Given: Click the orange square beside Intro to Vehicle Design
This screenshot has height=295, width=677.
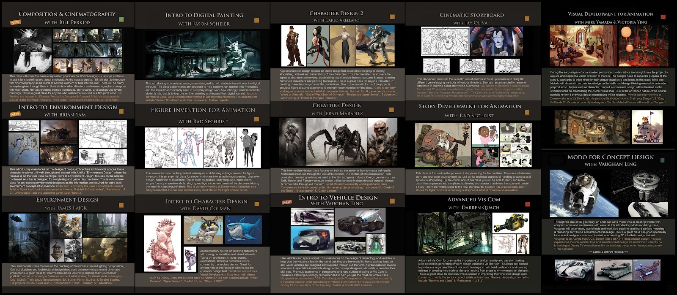Looking at the screenshot, I should coord(392,201).
